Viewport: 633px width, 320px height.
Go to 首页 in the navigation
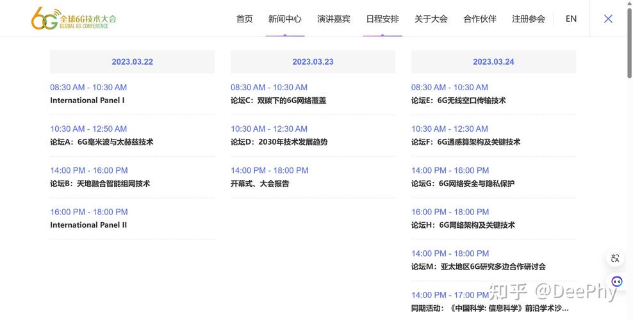[x=244, y=19]
